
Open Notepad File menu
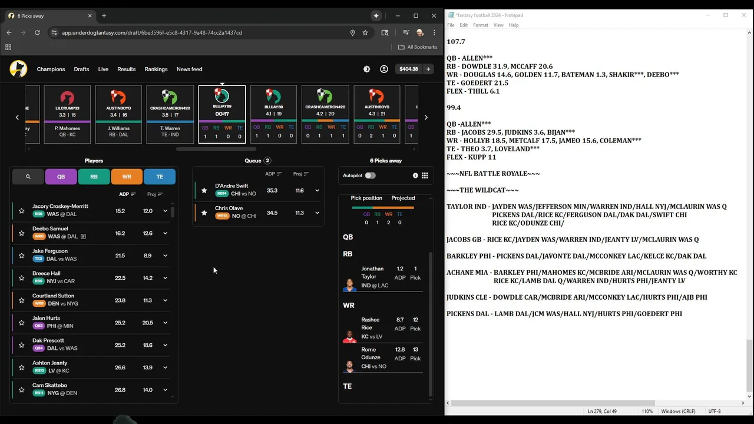point(451,25)
